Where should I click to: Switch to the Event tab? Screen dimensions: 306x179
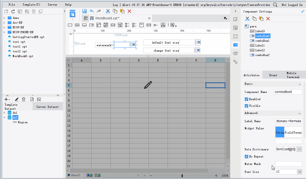click(273, 75)
